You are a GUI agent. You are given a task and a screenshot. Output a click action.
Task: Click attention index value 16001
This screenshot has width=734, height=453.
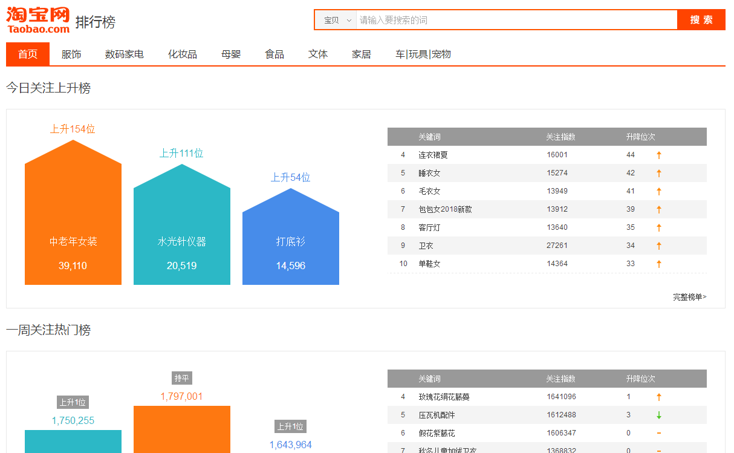tap(557, 155)
